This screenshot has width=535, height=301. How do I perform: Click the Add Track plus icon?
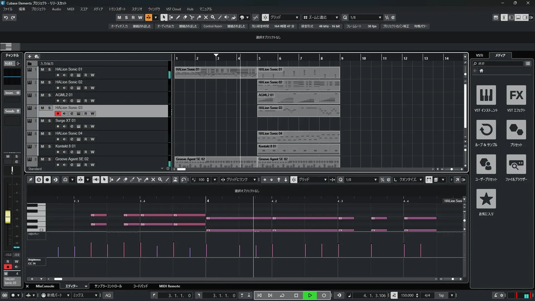30,57
